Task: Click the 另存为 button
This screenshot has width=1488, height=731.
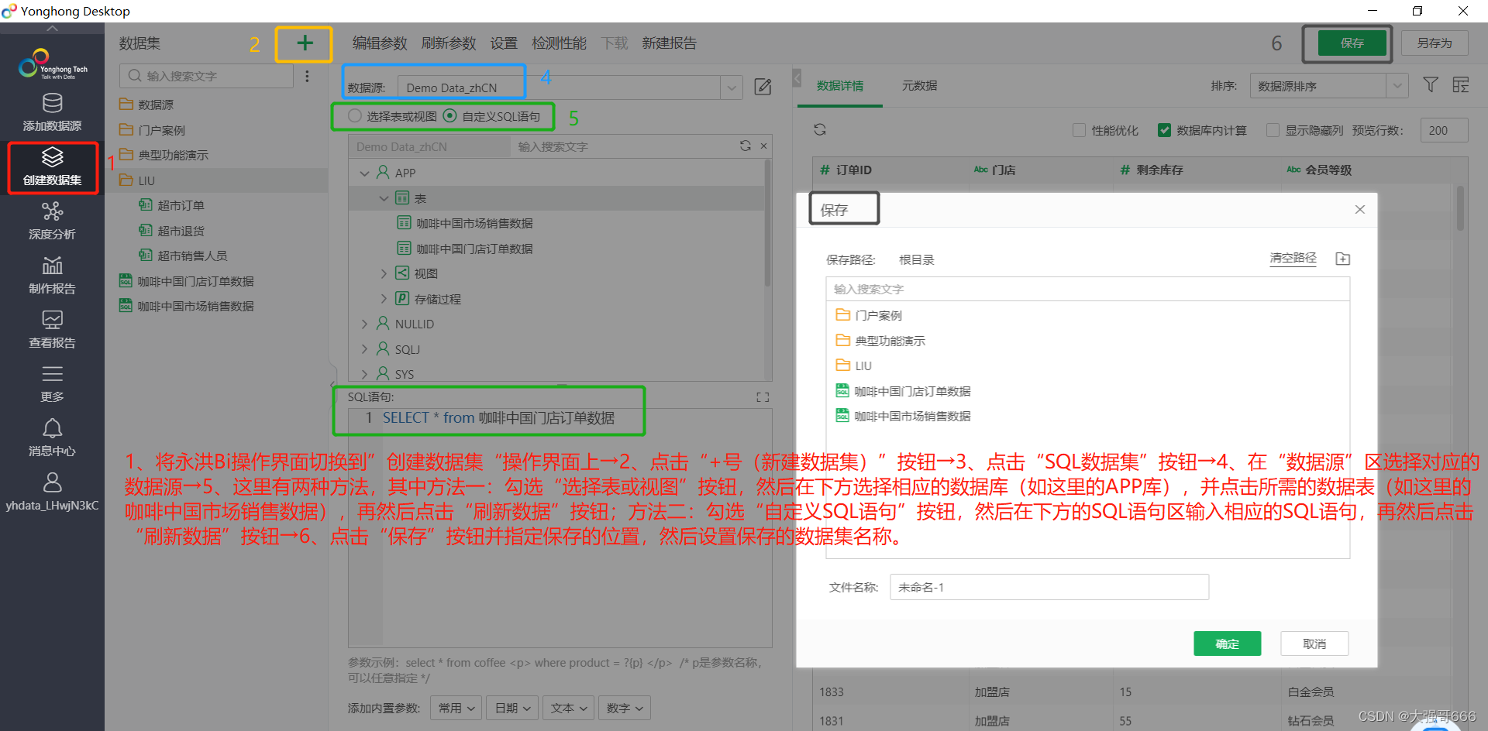Action: tap(1435, 43)
